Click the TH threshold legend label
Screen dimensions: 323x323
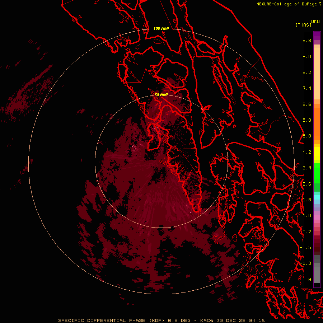coord(308,280)
